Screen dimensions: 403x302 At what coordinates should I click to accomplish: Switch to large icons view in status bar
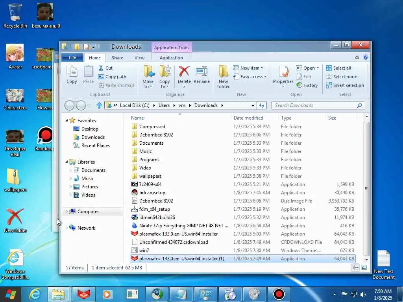point(364,268)
